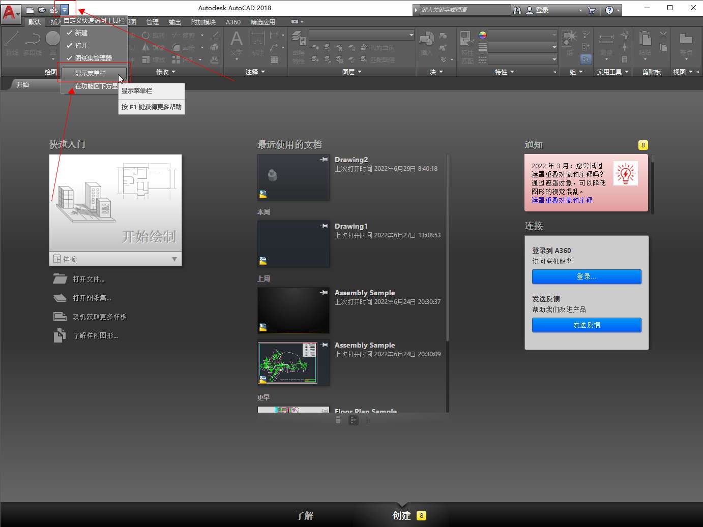
Task: Choose 在功能区下方显示 from the menu
Action: click(x=90, y=86)
